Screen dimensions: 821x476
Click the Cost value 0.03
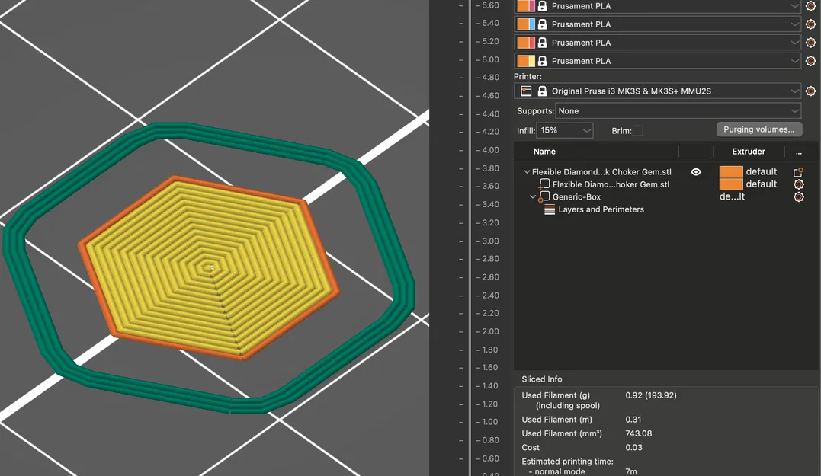[x=633, y=448]
